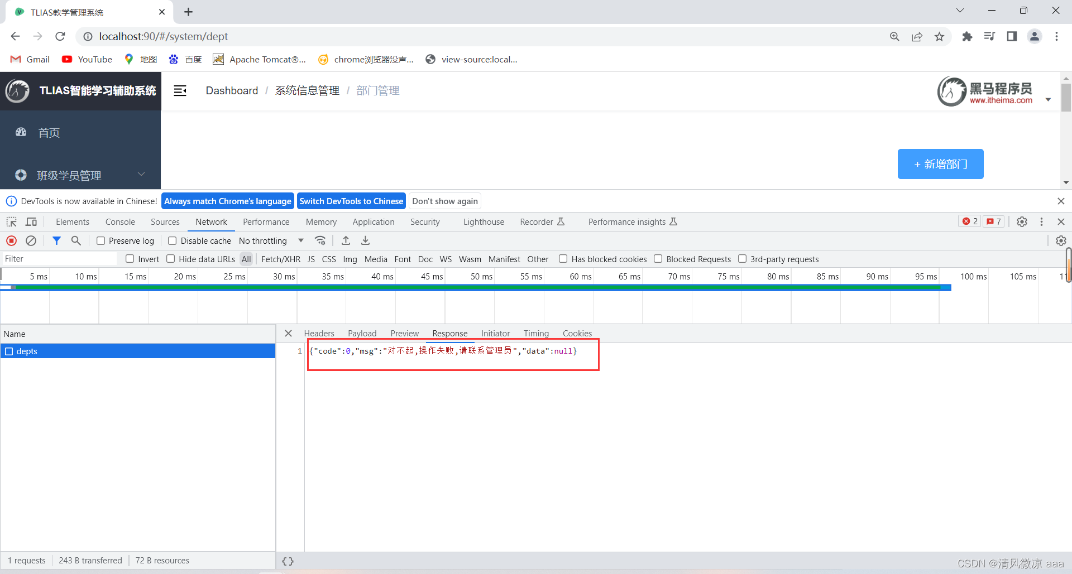Open the zoom magnifier in the address bar
Image resolution: width=1072 pixels, height=574 pixels.
(894, 36)
